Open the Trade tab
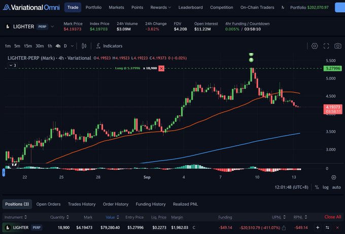The height and width of the screenshot is (234, 345). 73,8
